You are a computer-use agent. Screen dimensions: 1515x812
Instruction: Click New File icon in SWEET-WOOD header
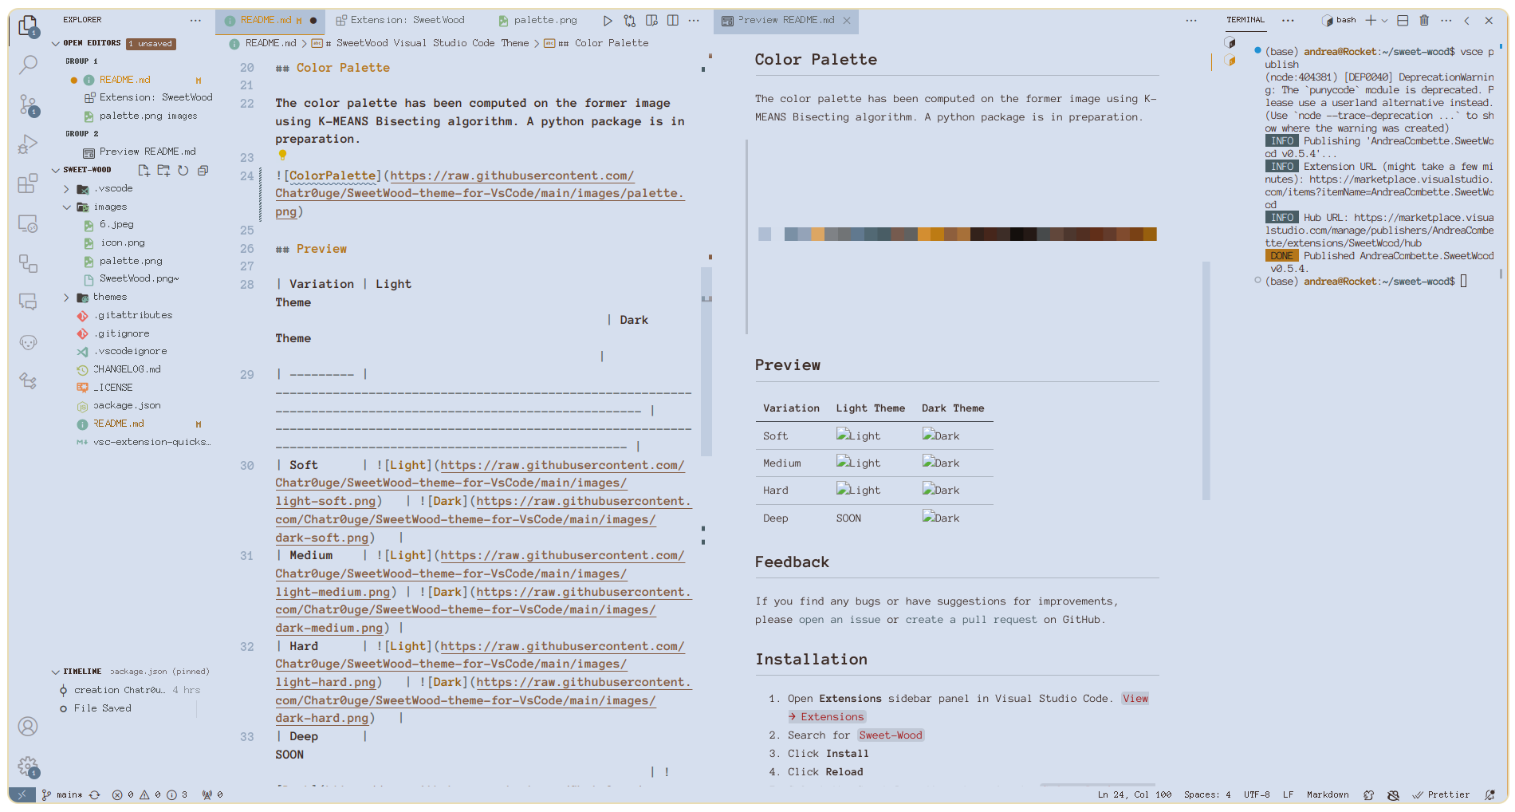(x=144, y=170)
